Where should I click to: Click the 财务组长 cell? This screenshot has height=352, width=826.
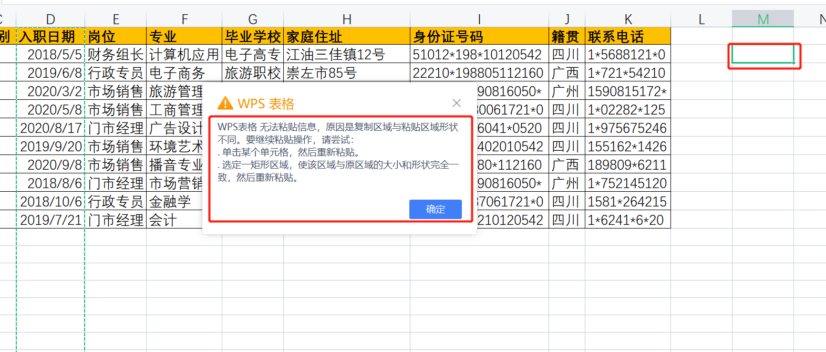tap(116, 54)
